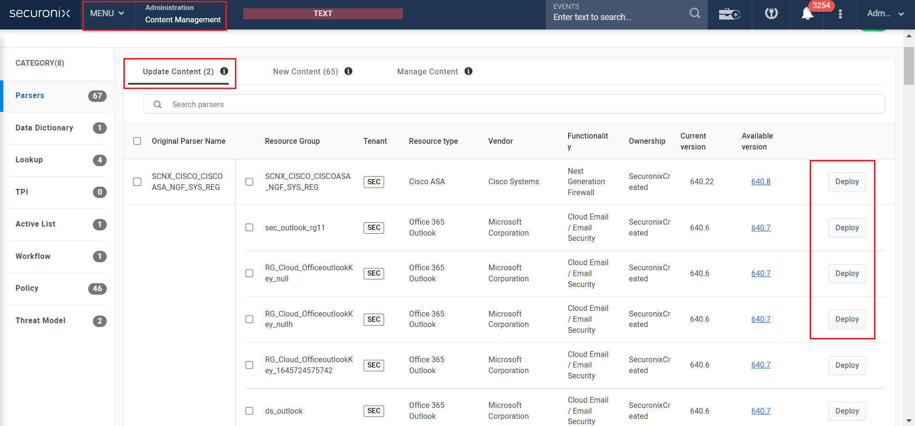Select the TPI category

[x=57, y=192]
